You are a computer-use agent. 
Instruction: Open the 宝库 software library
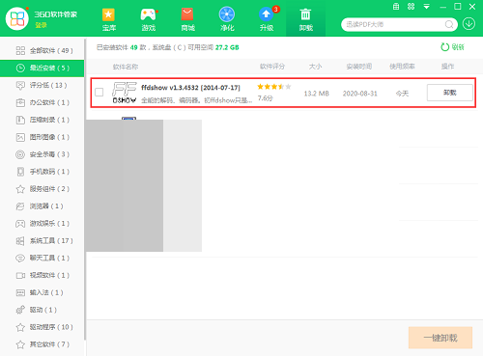coord(109,19)
